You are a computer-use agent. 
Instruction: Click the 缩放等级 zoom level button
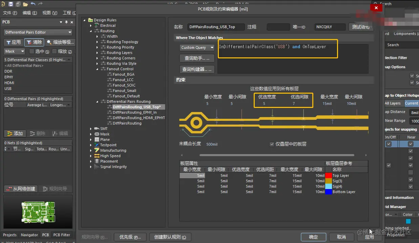pyautogui.click(x=60, y=42)
